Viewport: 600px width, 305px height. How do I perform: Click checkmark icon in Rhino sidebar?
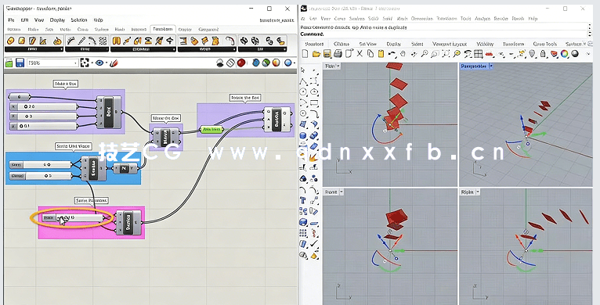(314, 243)
